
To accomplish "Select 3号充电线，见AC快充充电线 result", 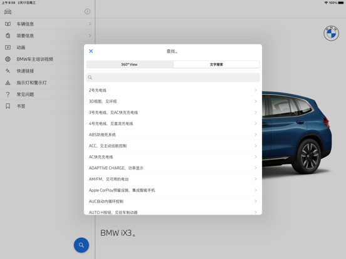I will point(173,113).
